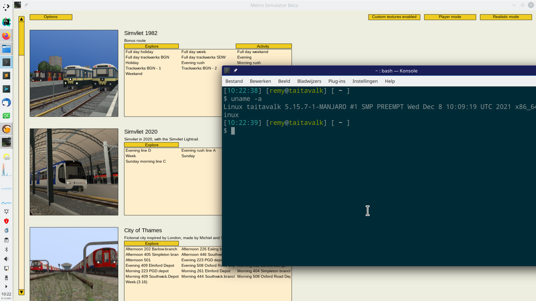Open the Bluetooth tray icon
Screen dimensions: 536x301
coord(6,250)
